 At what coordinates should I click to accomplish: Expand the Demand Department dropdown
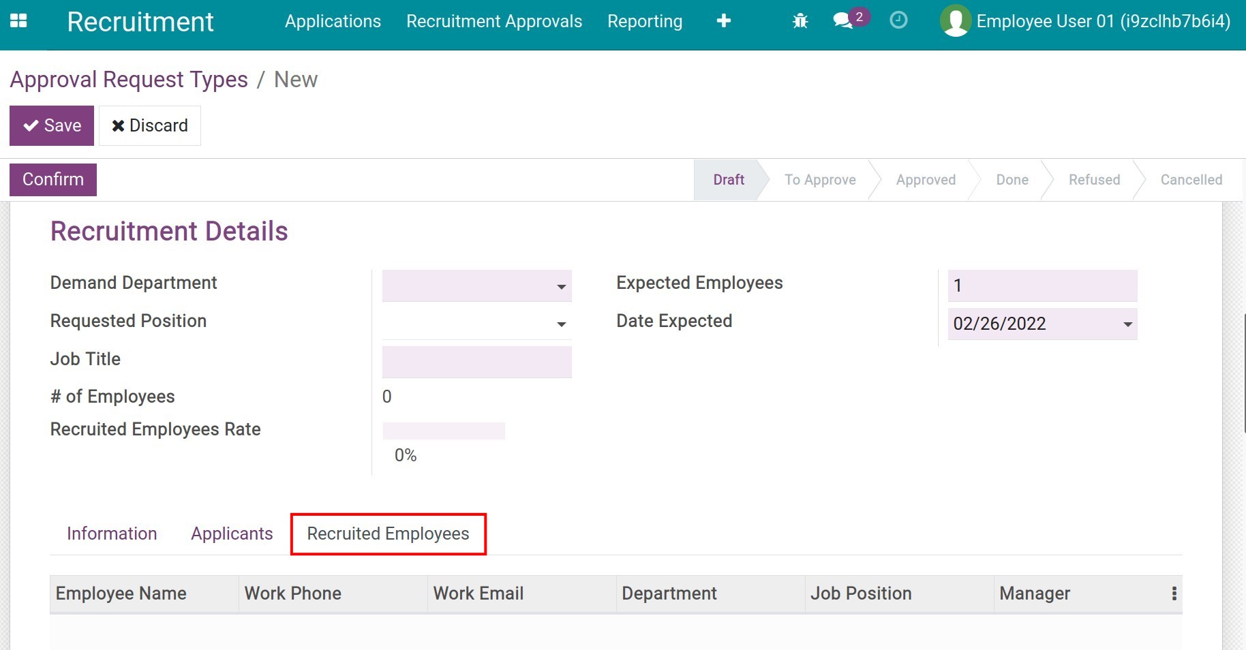[x=561, y=287]
